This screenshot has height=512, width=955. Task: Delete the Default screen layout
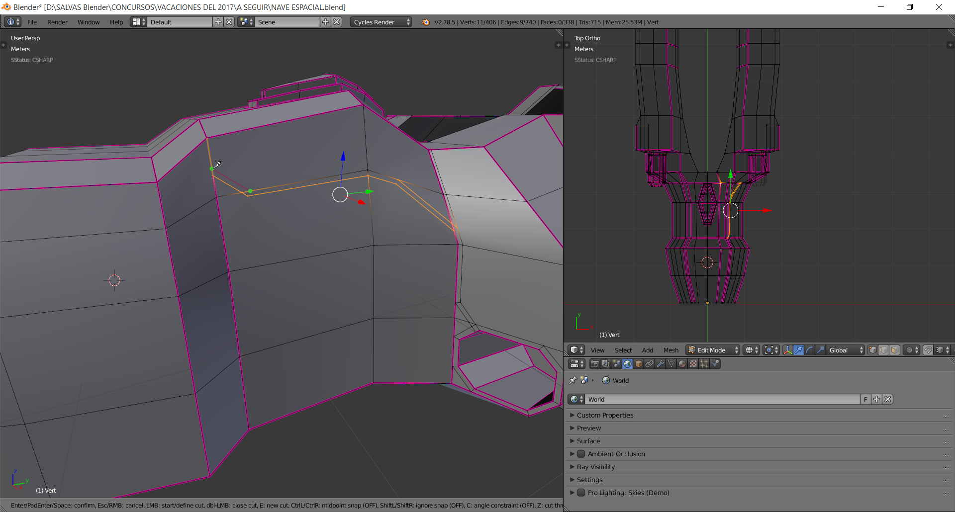(229, 22)
